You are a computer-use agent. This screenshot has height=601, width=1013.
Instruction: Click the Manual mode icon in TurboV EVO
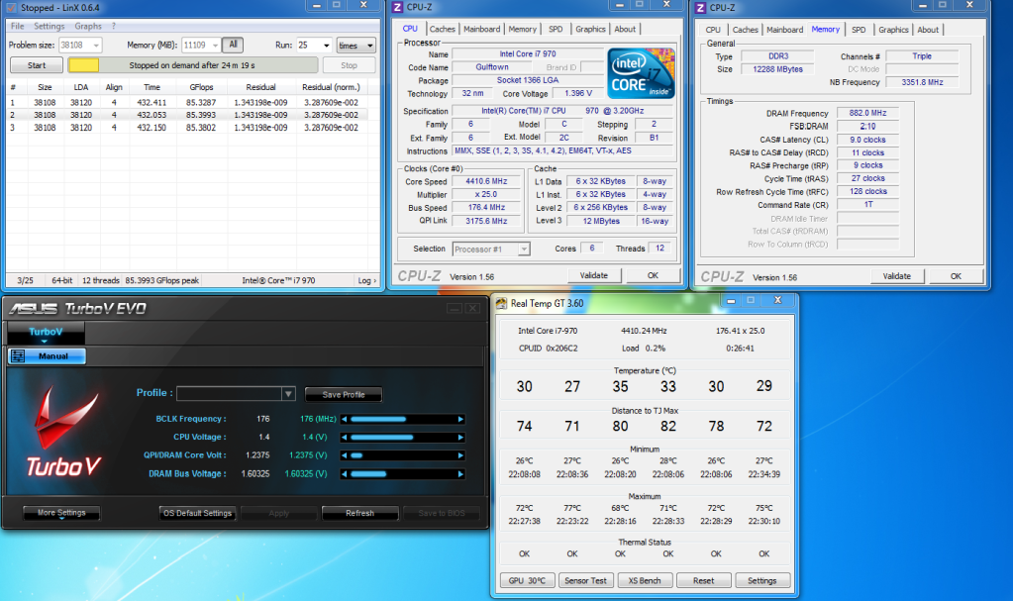tap(18, 356)
